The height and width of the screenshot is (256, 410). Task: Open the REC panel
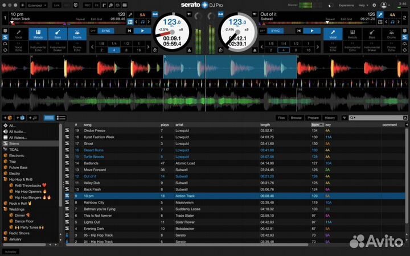88,5
